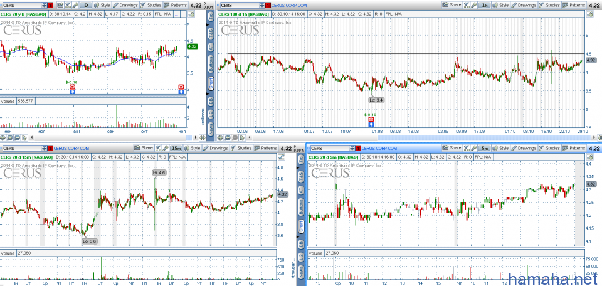This screenshot has height=286, width=602.
Task: Click the pan crosshair icon under the 1h chart
Action: click(221, 137)
